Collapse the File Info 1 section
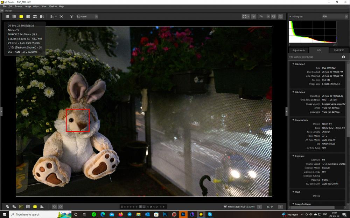Image resolution: width=350 pixels, height=218 pixels. click(293, 64)
